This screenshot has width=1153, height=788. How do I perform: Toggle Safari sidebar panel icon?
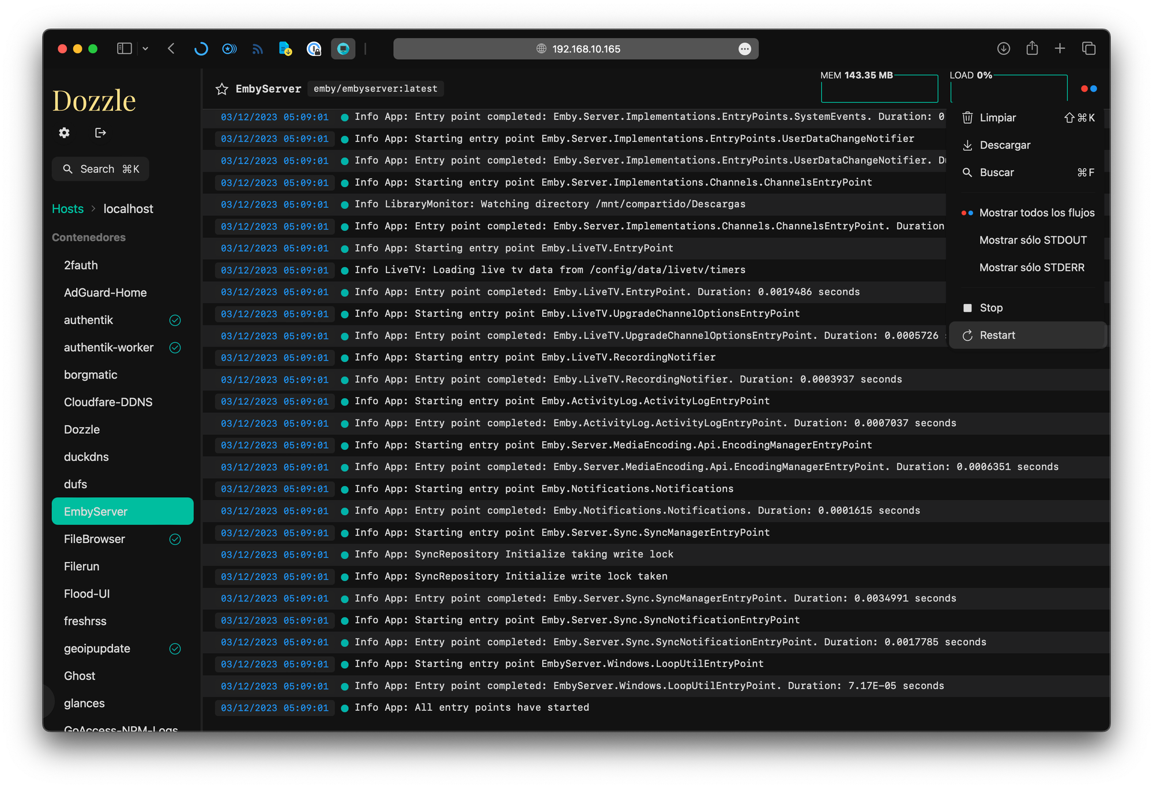pos(125,48)
